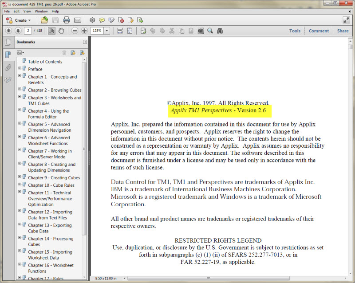The width and height of the screenshot is (355, 283).
Task: Toggle the Tools pane
Action: point(295,31)
